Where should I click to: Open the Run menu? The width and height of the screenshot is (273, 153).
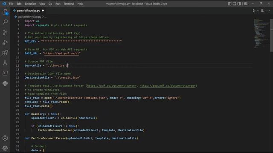[58, 4]
